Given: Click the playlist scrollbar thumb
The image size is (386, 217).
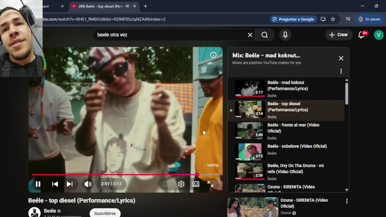Looking at the screenshot, I should click(346, 93).
